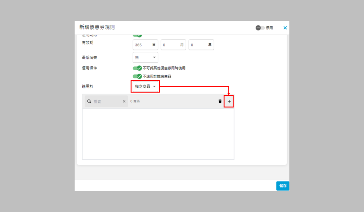Viewport: 364px width, 212px height.
Task: Click the magnifier icon in the search box
Action: click(89, 102)
